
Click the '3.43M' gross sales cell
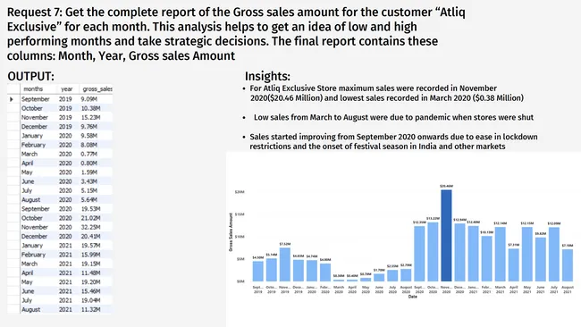click(88, 181)
